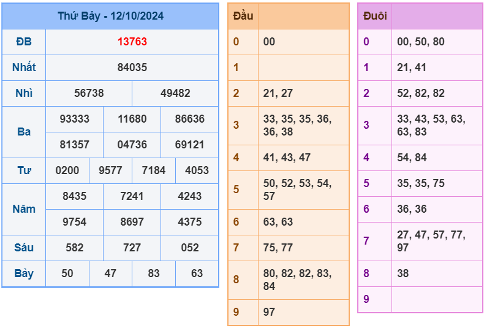Click the Sáu prize number 052

pos(189,248)
